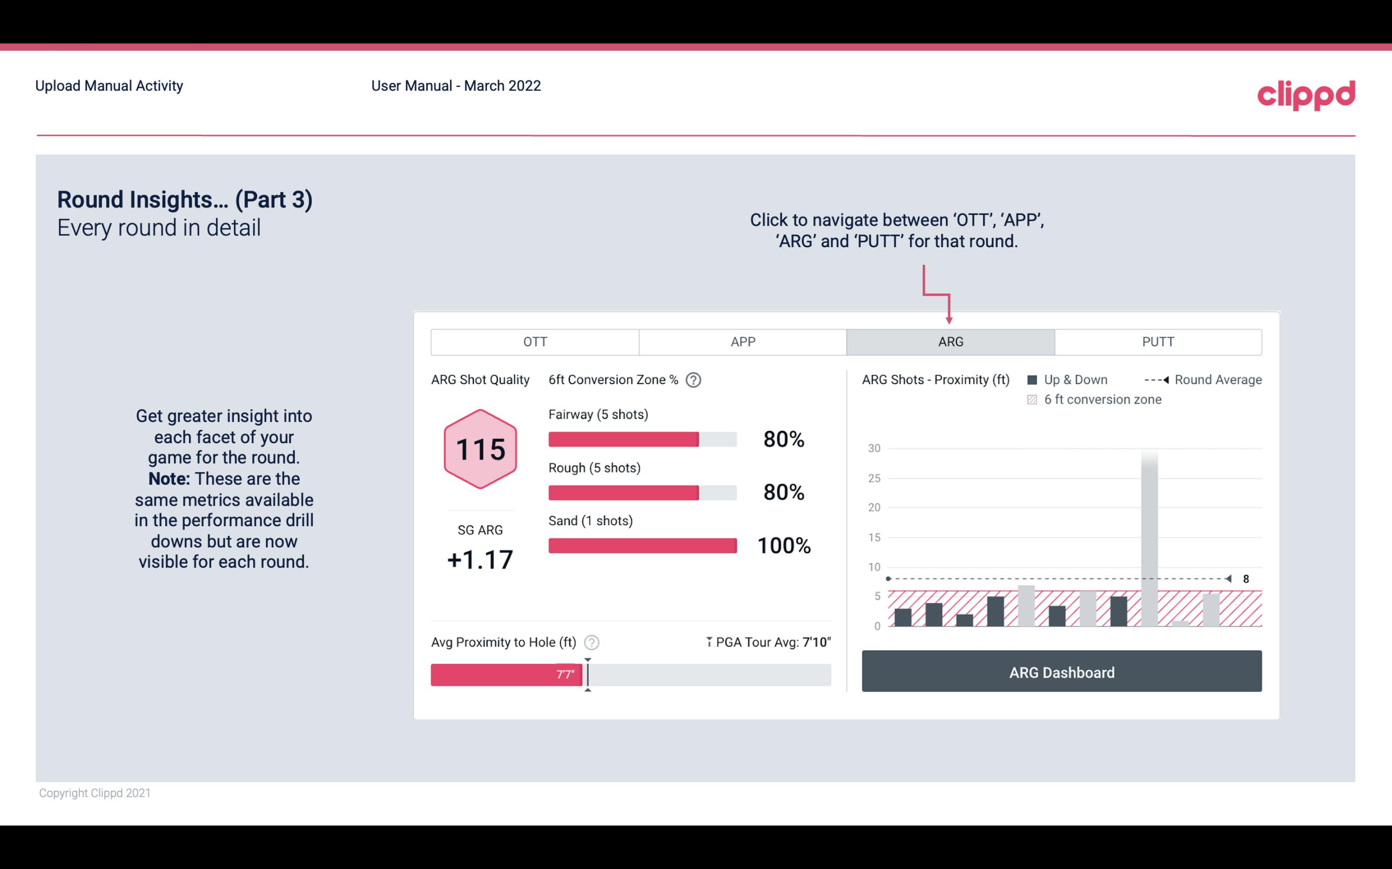Click the SG ARG value +1.17 metric
The image size is (1392, 869).
click(x=480, y=559)
